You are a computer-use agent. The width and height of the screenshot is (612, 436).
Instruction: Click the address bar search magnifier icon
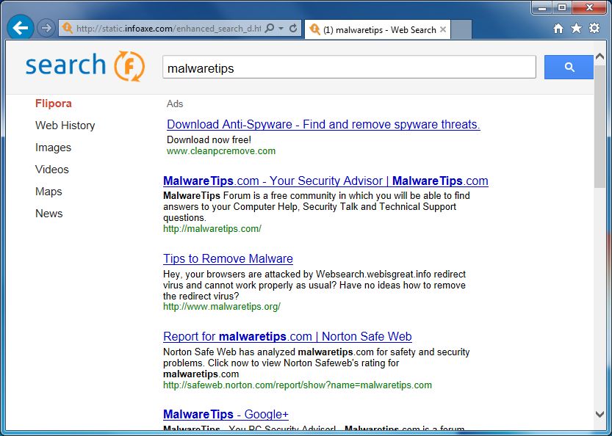269,29
